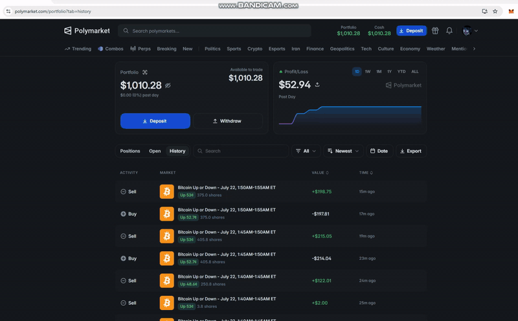
Task: Open the Sports category
Action: click(234, 49)
